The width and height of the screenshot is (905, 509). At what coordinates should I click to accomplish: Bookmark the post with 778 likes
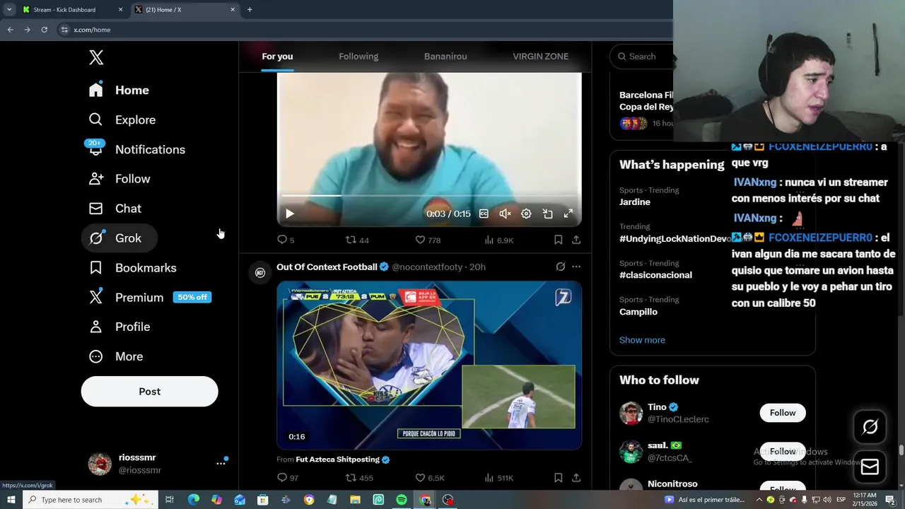[x=558, y=240]
